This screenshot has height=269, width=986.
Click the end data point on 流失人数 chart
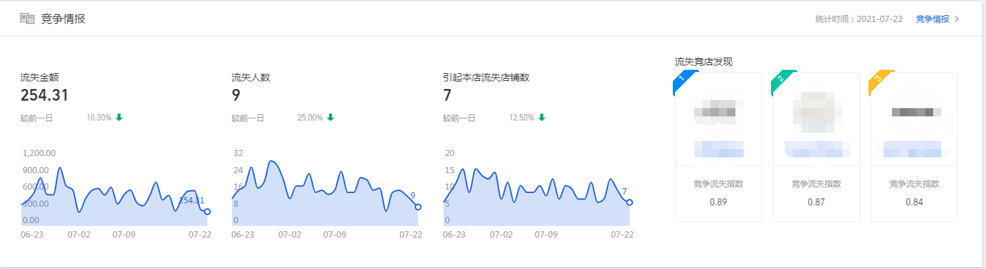pyautogui.click(x=418, y=207)
